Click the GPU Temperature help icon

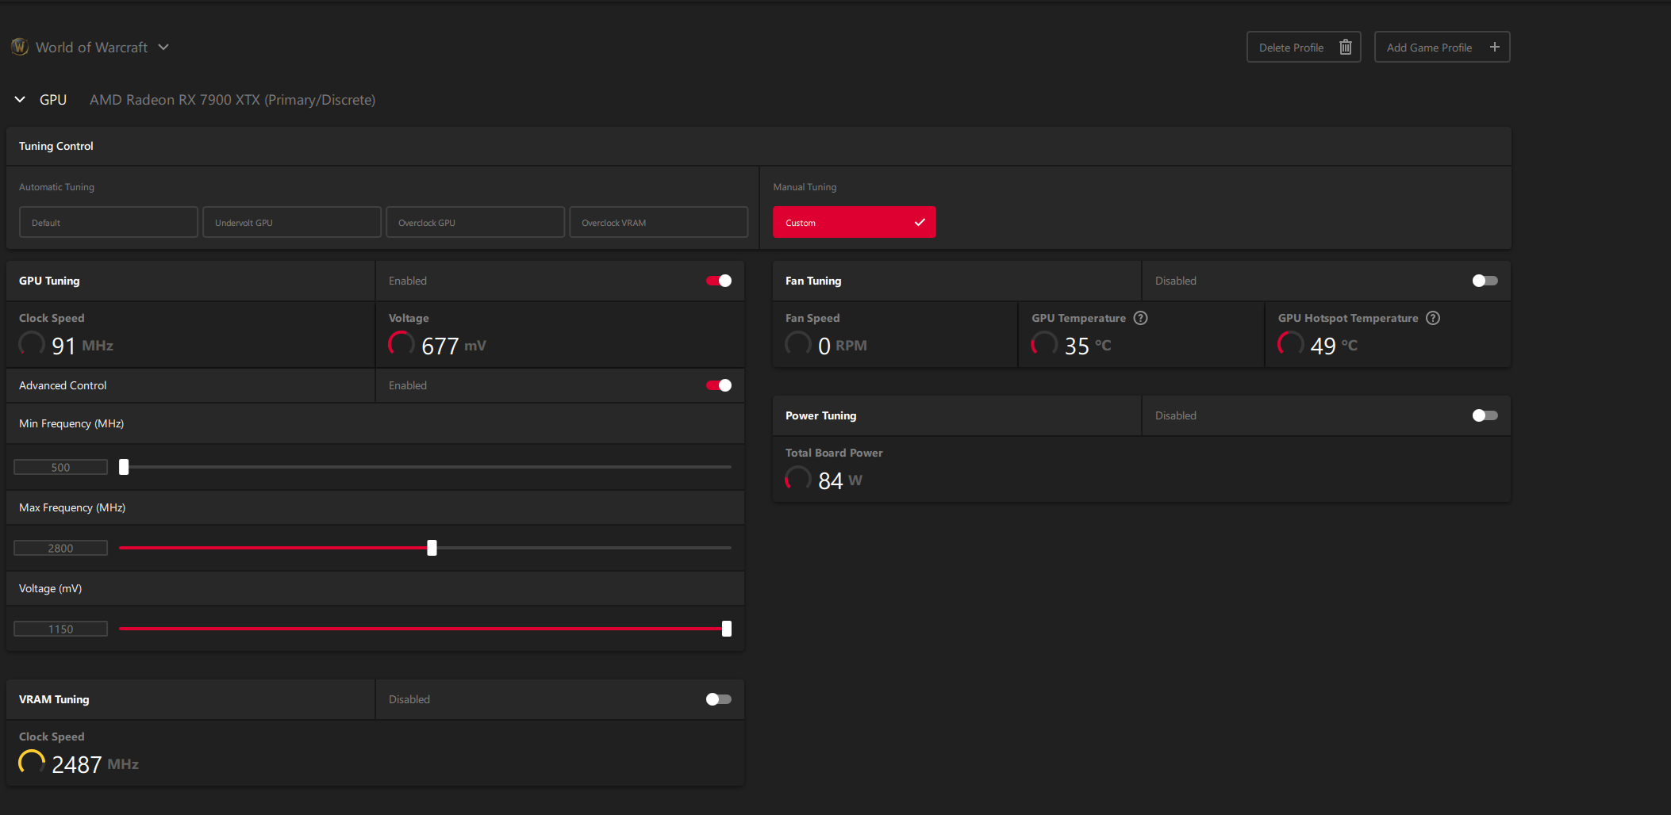(1140, 318)
